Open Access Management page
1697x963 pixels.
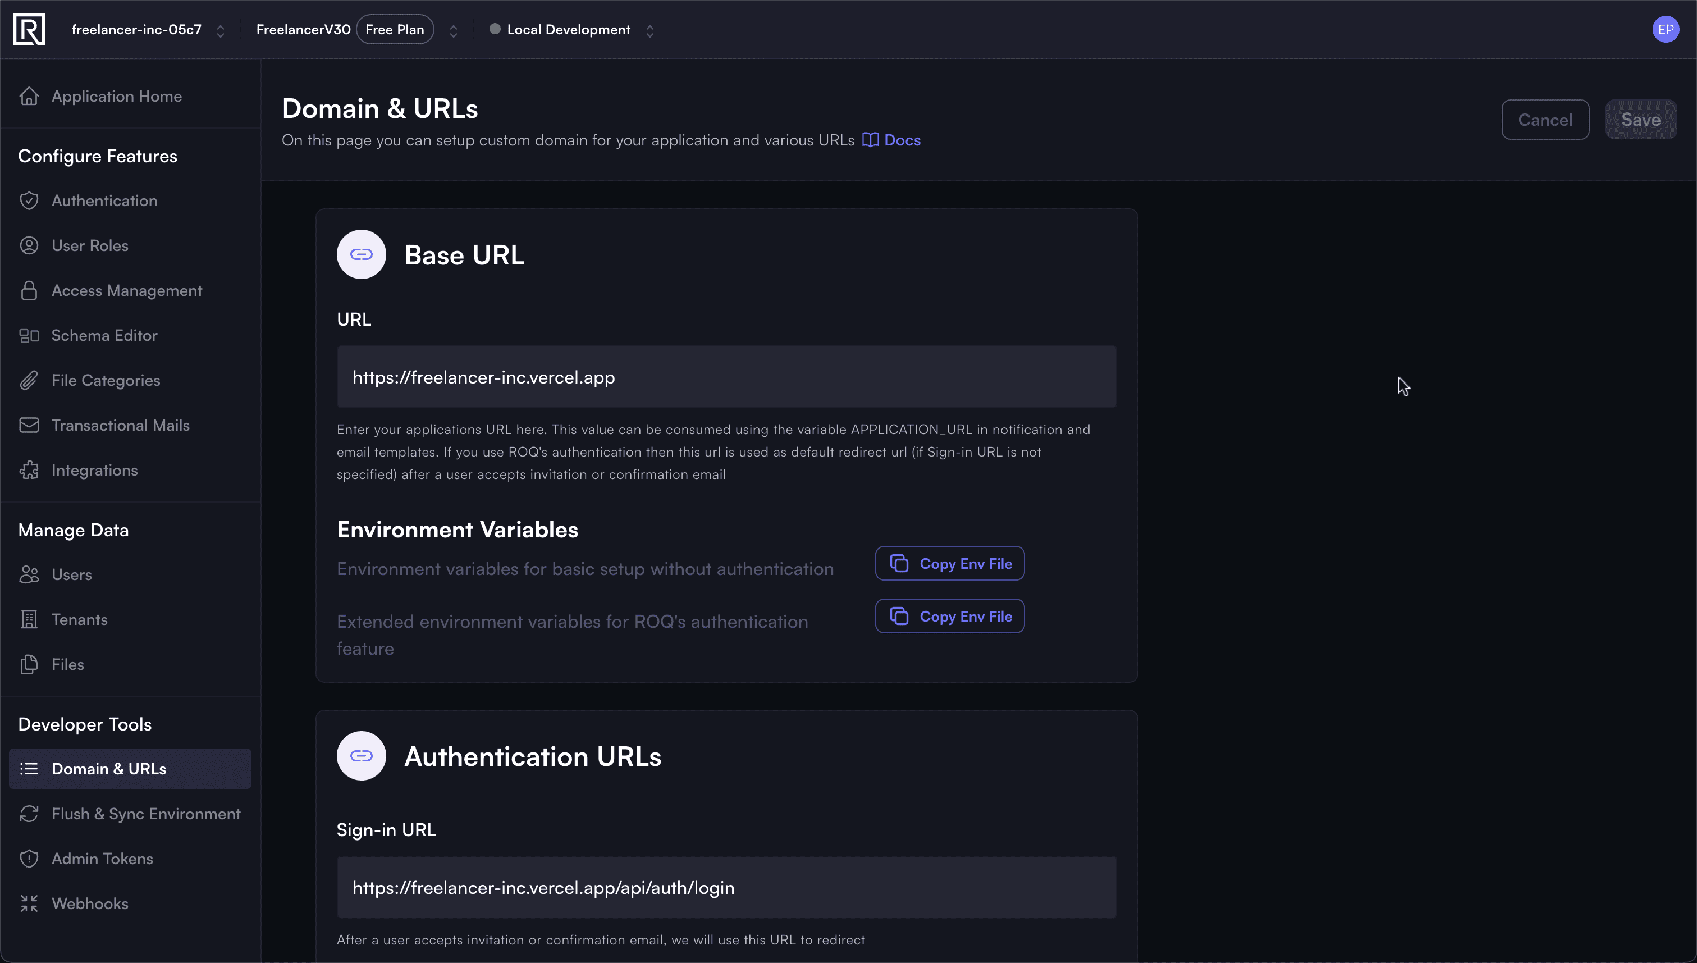tap(130, 290)
